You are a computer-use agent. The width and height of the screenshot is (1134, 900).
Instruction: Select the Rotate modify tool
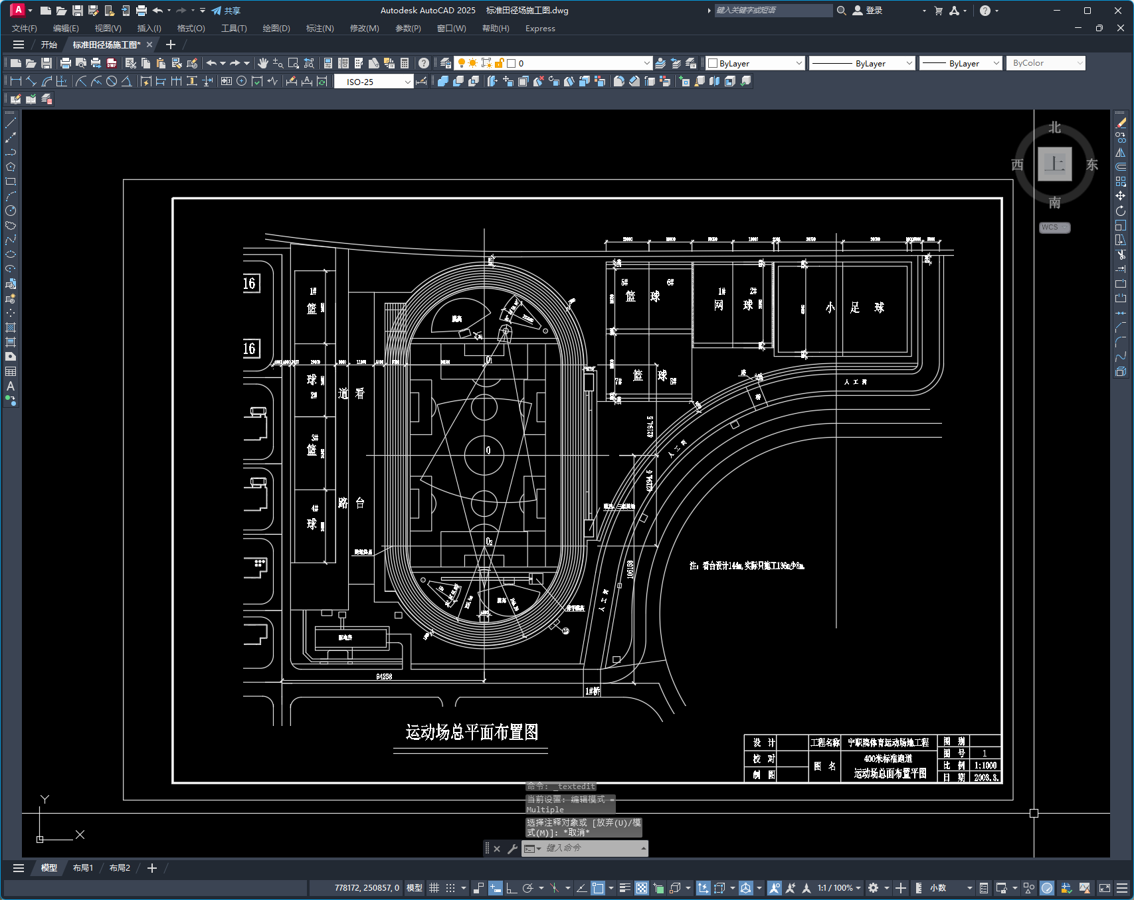coord(1121,211)
